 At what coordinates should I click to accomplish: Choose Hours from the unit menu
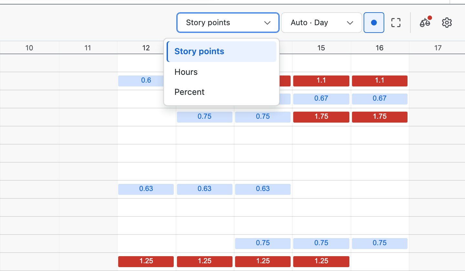tap(222, 72)
